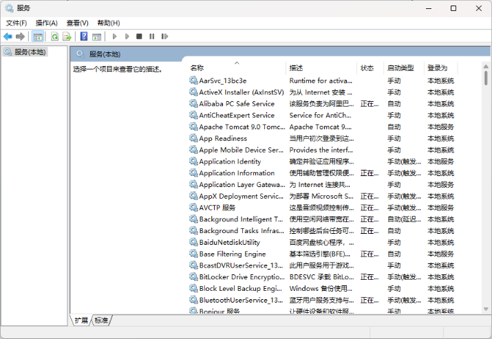Switch to the 标准 tab
Image resolution: width=492 pixels, height=339 pixels.
coord(101,320)
